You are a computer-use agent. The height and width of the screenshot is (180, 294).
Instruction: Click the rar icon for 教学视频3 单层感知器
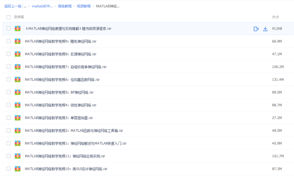(18, 118)
